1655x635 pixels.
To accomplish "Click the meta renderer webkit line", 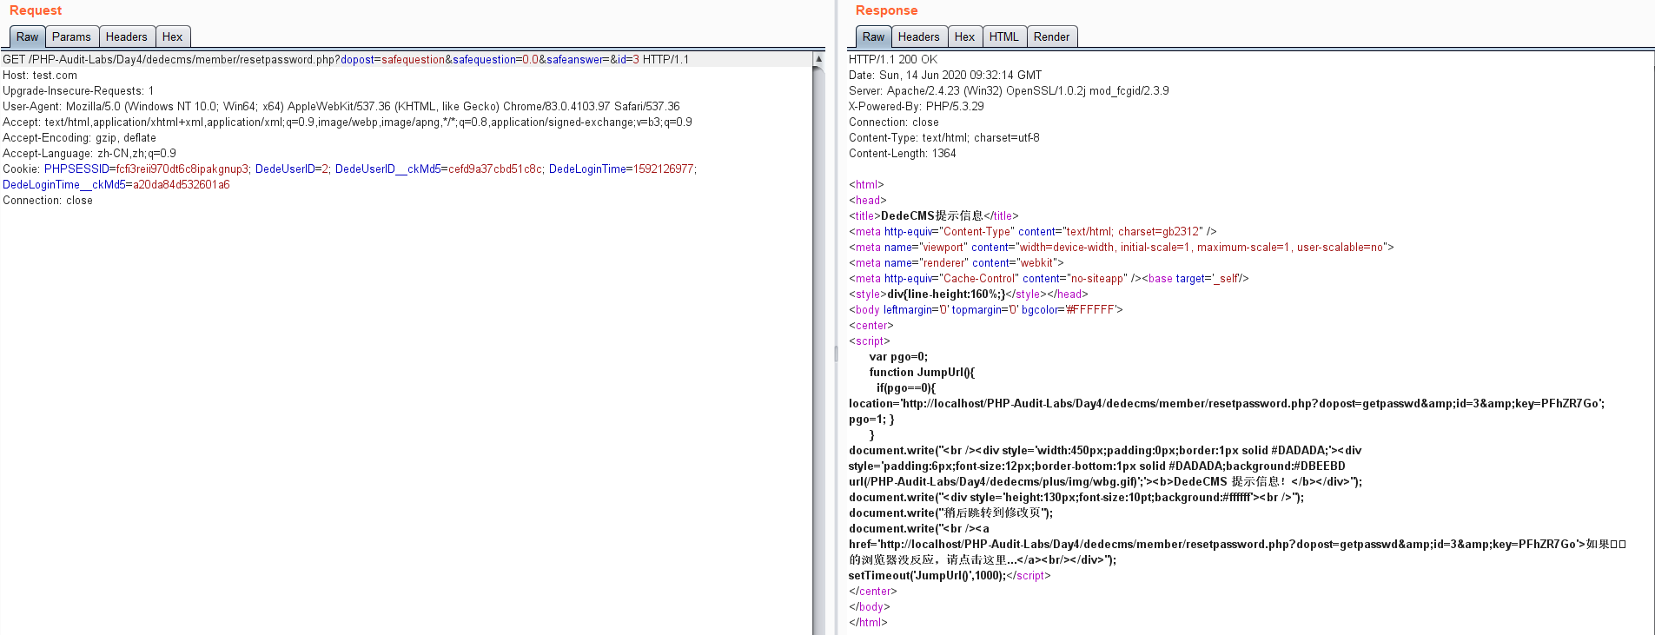I will [957, 263].
